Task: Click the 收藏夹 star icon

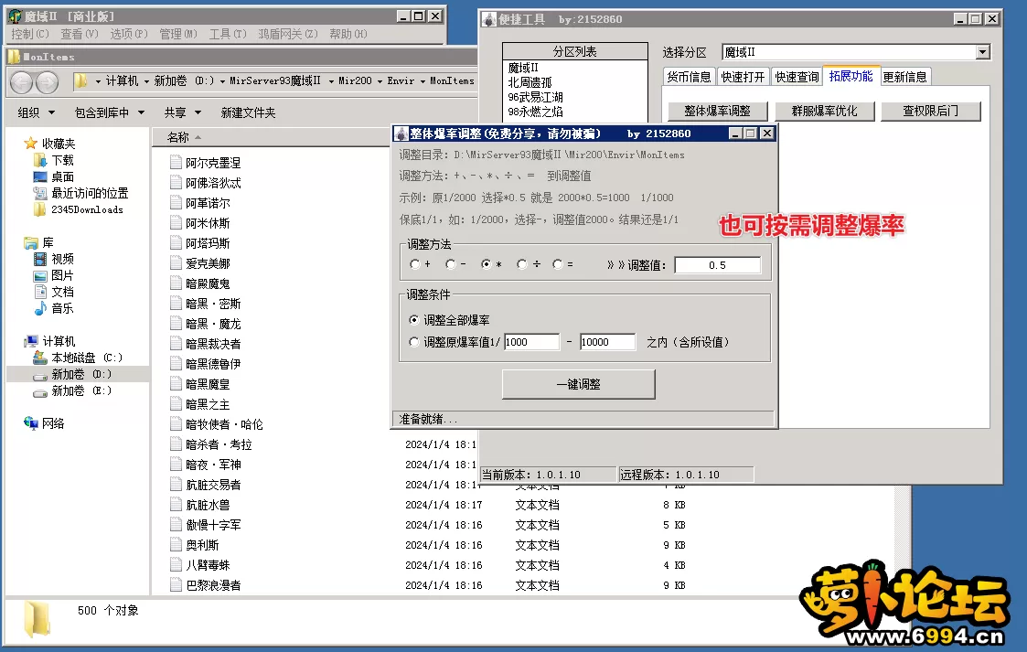Action: (30, 144)
